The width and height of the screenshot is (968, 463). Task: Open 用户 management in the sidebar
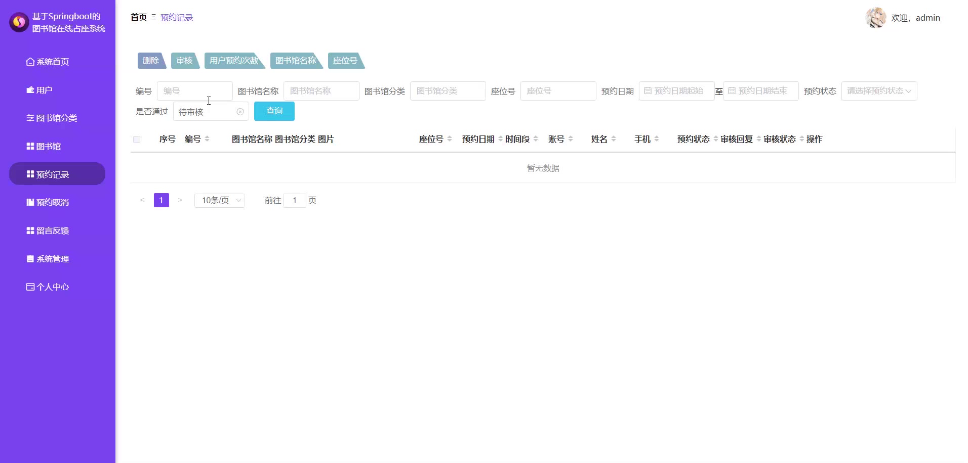point(57,90)
